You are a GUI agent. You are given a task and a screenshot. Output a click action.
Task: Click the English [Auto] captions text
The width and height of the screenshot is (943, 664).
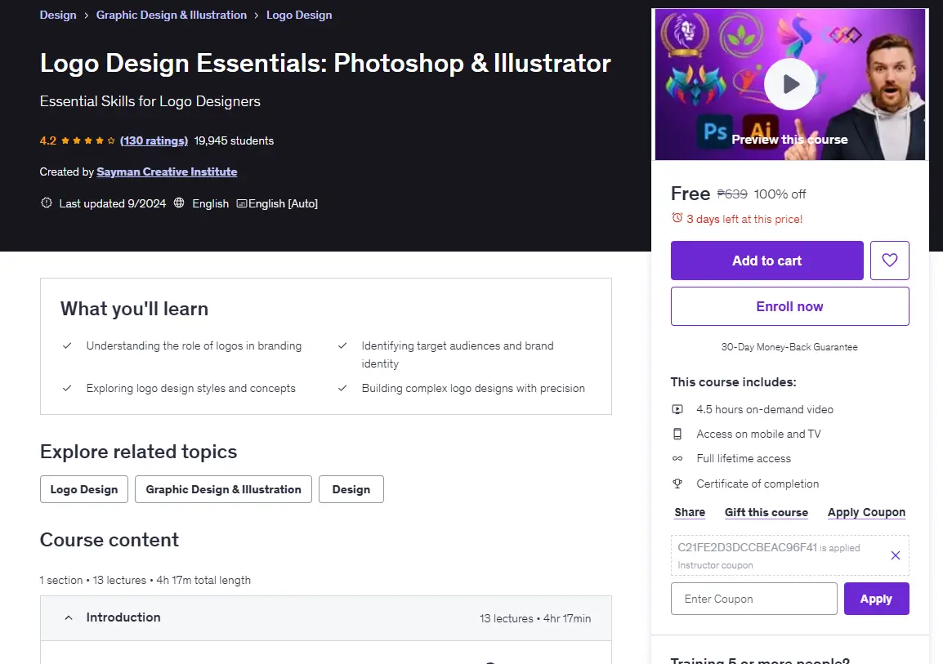284,203
